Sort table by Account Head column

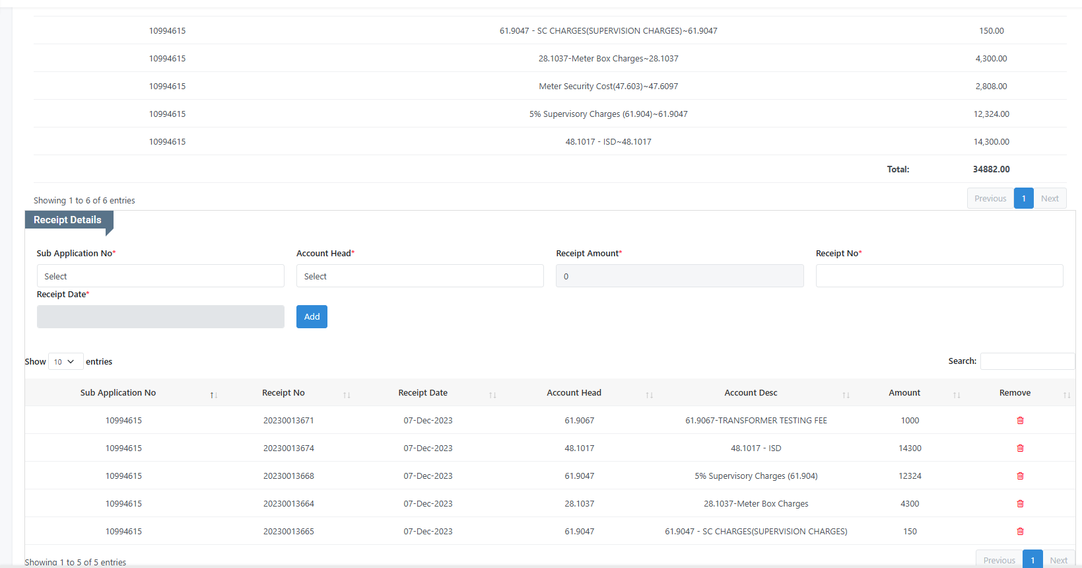coord(649,395)
